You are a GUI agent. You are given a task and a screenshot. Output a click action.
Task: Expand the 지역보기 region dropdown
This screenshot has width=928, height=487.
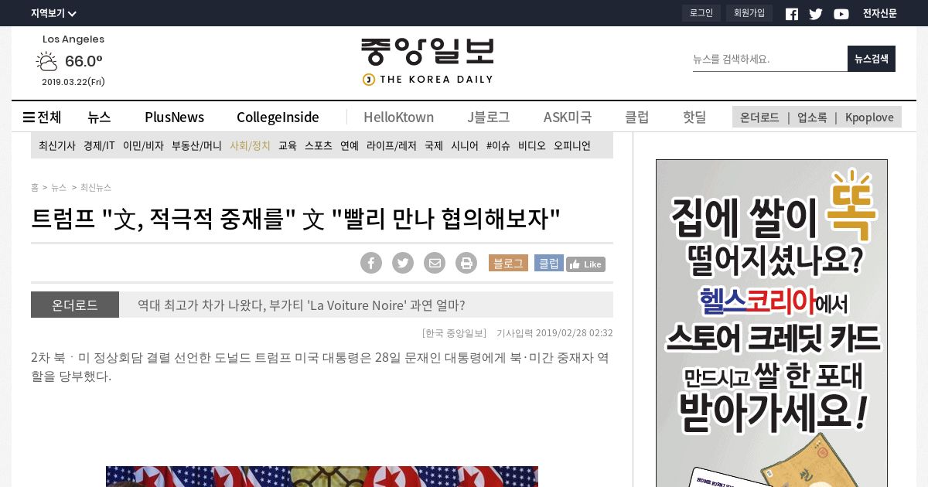53,13
